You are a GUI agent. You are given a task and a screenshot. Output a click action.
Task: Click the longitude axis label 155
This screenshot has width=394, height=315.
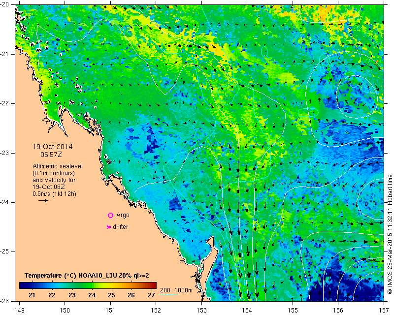[x=293, y=311]
